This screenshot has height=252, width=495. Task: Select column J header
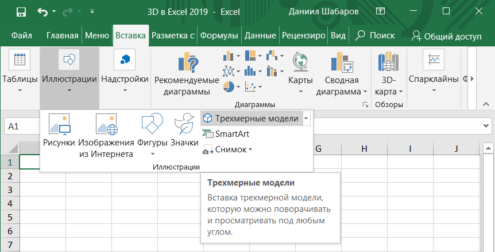(x=456, y=149)
